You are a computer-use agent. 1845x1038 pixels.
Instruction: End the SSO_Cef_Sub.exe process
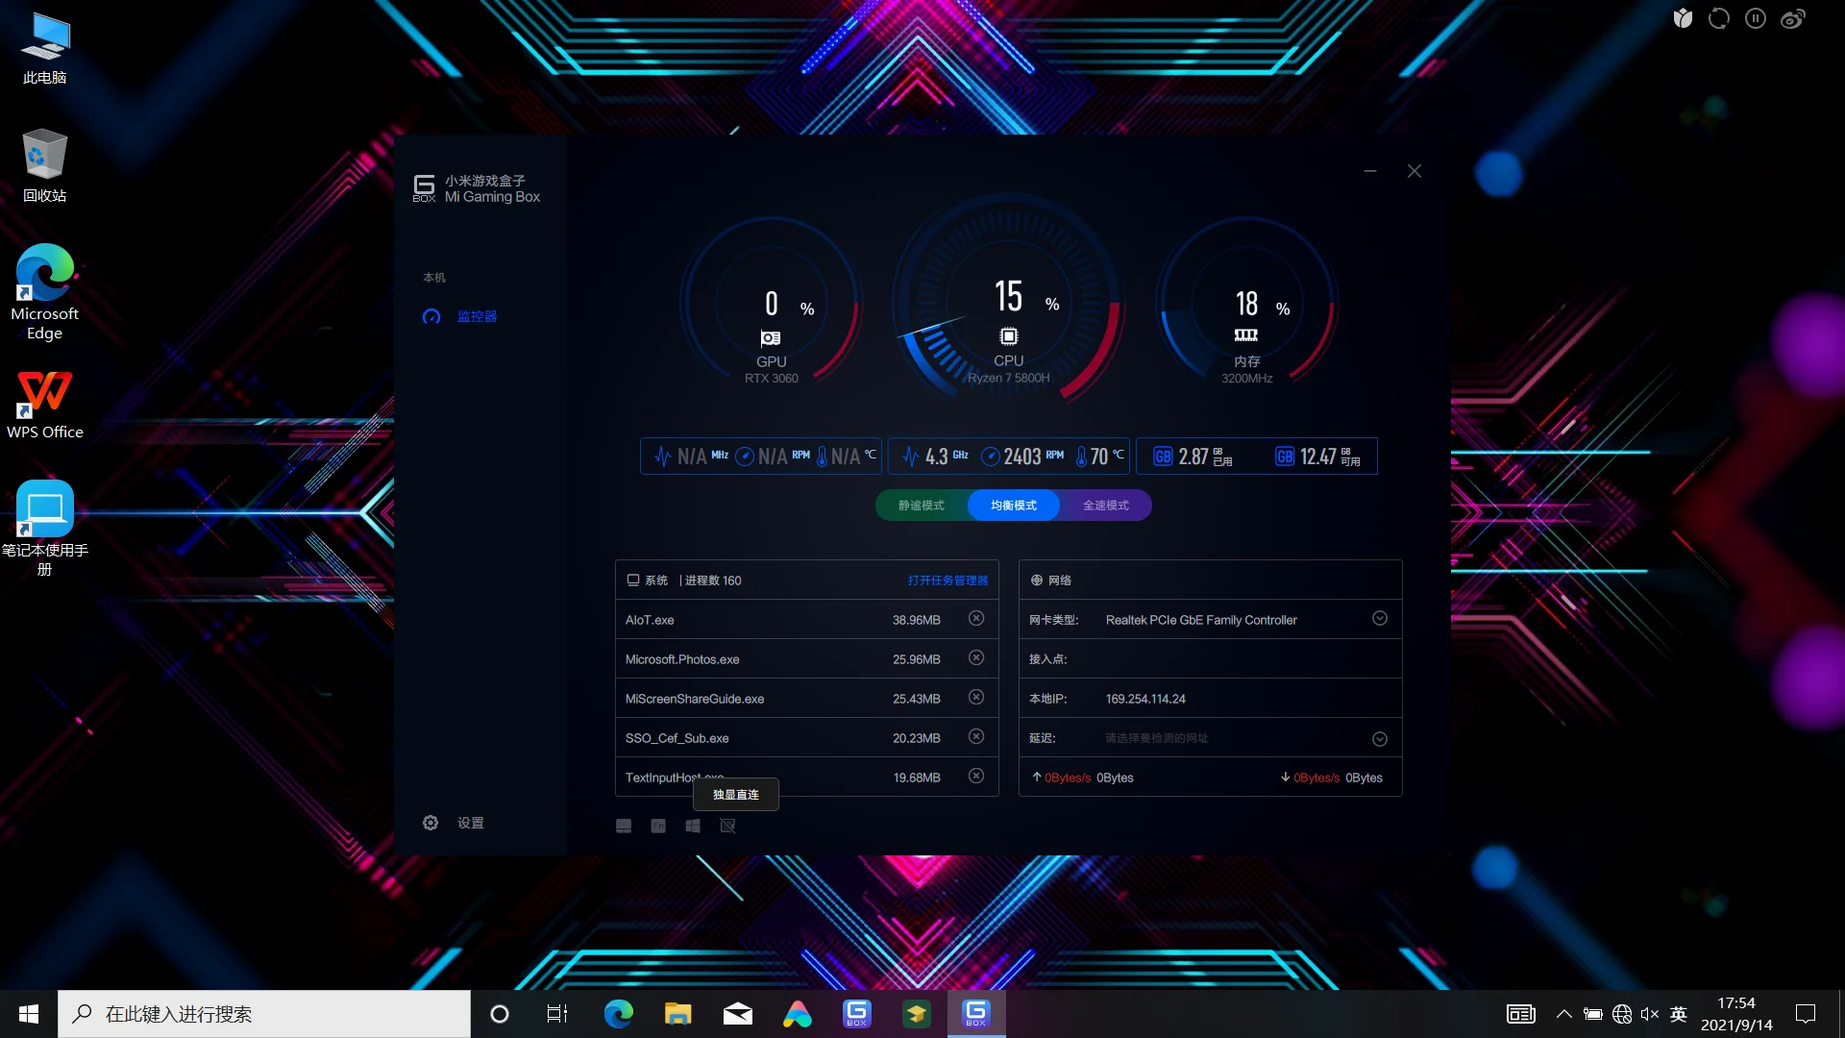976,737
